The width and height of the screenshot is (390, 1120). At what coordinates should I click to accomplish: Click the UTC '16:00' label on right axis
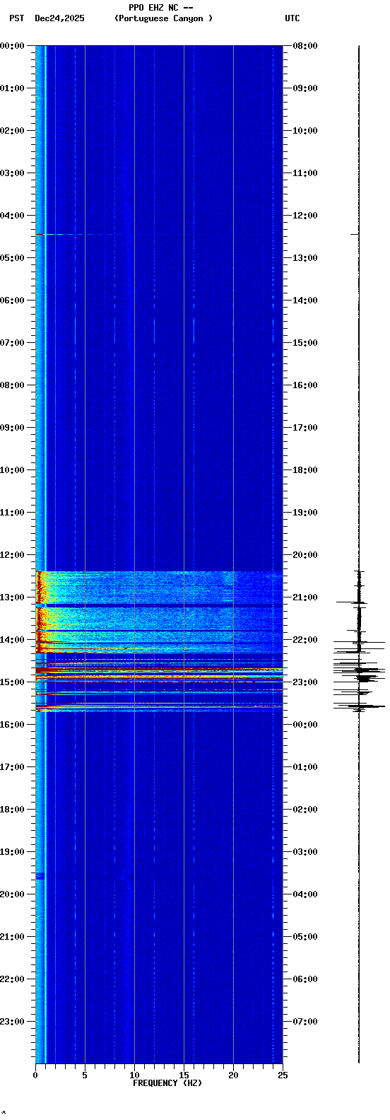click(x=305, y=385)
